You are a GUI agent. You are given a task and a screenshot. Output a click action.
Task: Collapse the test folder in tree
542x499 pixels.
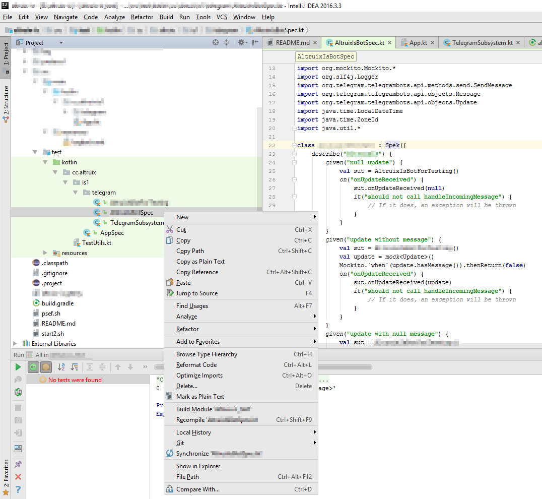35,152
